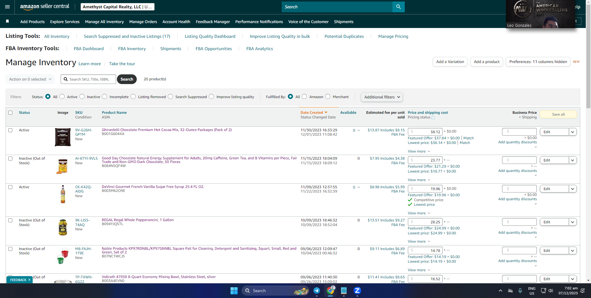Screen dimensions: 591x298
Task: Open Manage Orders in navigation bar
Action: [143, 22]
